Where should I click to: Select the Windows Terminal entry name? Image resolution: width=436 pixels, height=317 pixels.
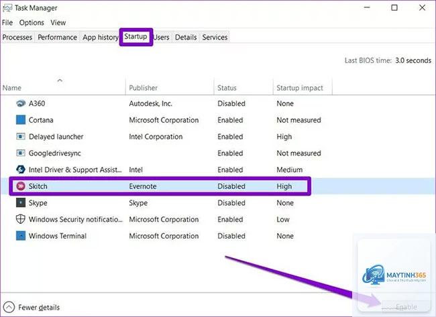(58, 236)
